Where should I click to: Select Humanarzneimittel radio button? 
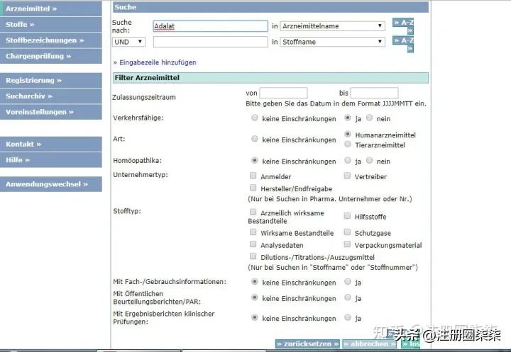[x=348, y=134]
